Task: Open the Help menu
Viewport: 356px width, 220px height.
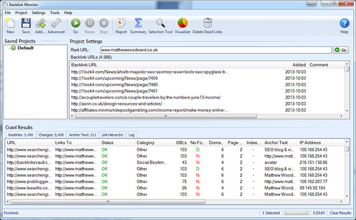Action: (x=68, y=13)
